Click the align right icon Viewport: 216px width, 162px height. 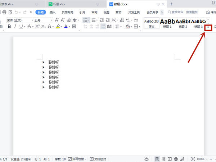tap(97, 26)
